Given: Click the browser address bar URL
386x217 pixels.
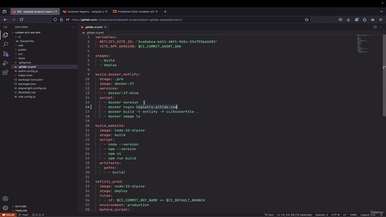Looking at the screenshot, I should pyautogui.click(x=127, y=20).
